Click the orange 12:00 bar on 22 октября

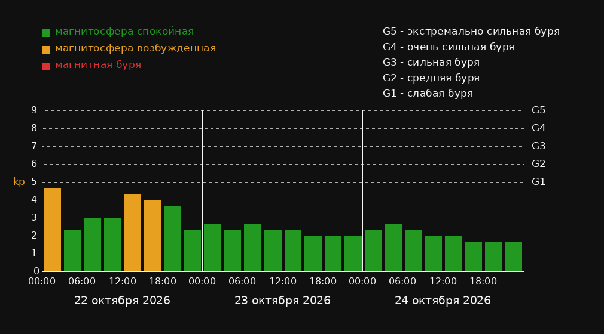pyautogui.click(x=133, y=233)
